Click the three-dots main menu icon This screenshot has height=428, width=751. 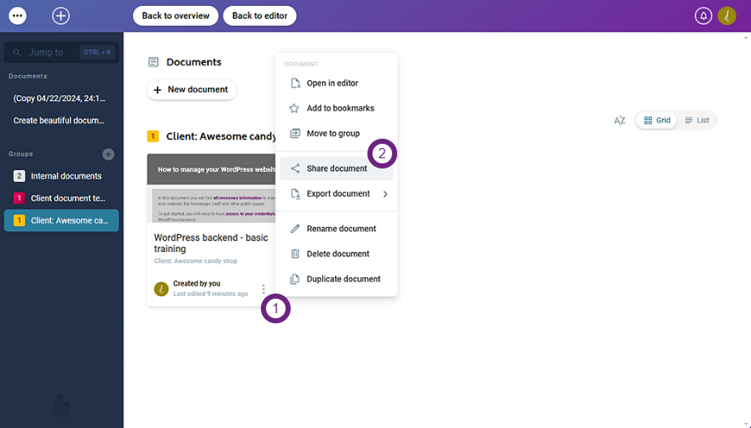[x=17, y=15]
